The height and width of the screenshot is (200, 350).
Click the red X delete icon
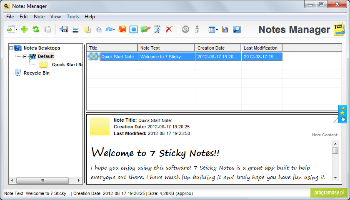(169, 29)
